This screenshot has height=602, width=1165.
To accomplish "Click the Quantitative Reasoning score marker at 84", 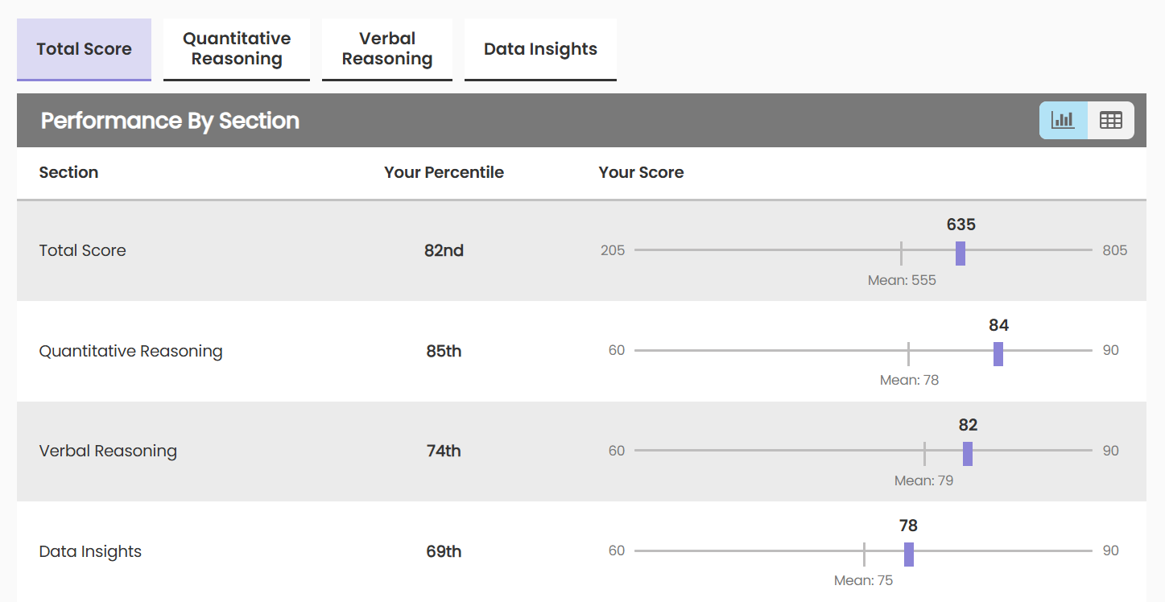I will point(998,353).
